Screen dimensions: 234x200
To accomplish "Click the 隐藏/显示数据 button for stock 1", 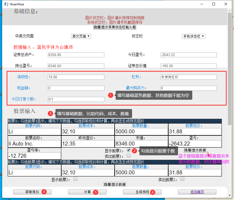I will tap(195, 150).
